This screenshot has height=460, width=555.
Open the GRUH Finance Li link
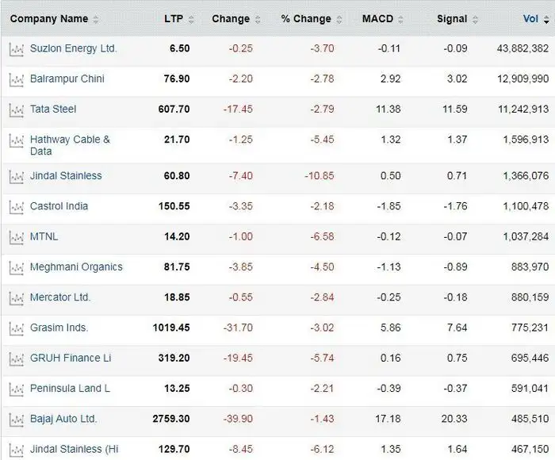[71, 358]
